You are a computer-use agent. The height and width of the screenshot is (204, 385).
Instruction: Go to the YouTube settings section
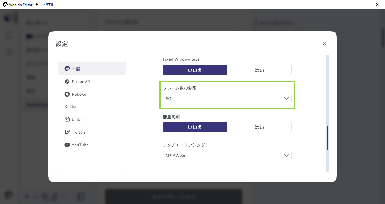tap(92, 145)
